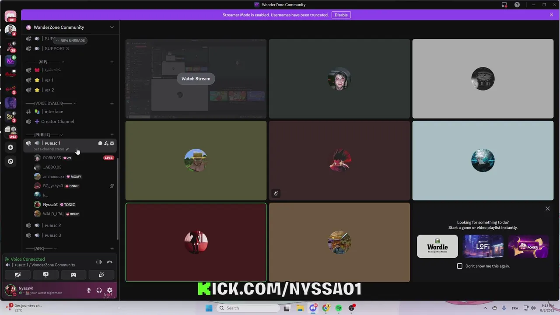Show hidden system tray icons
Viewport: 560px width, 315px height.
click(485, 308)
